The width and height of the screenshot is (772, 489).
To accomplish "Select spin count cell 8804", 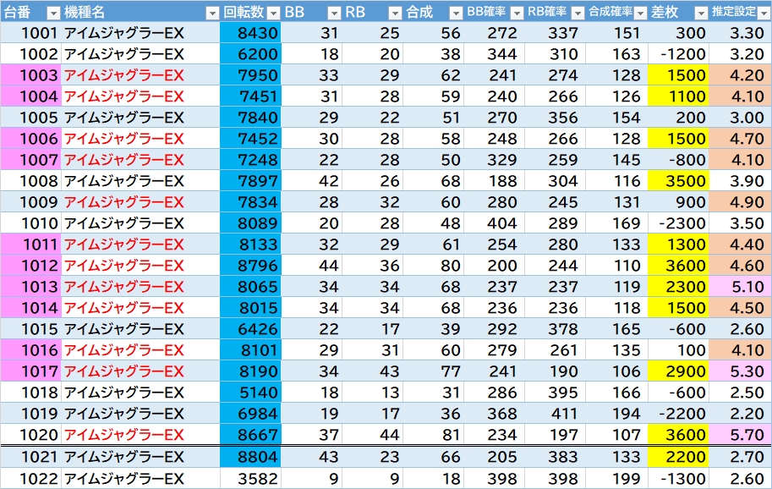I will (x=250, y=457).
